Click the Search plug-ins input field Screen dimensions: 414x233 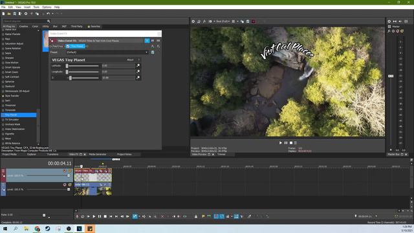pyautogui.click(x=25, y=21)
